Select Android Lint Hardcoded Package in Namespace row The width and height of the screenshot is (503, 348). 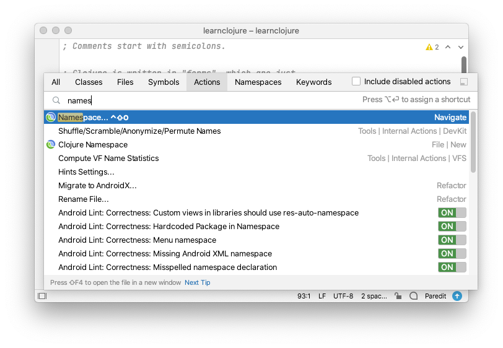[256, 227]
